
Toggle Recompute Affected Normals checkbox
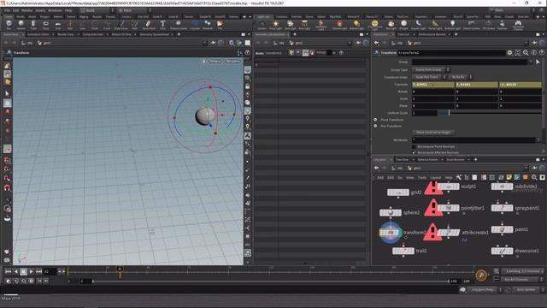coord(414,152)
